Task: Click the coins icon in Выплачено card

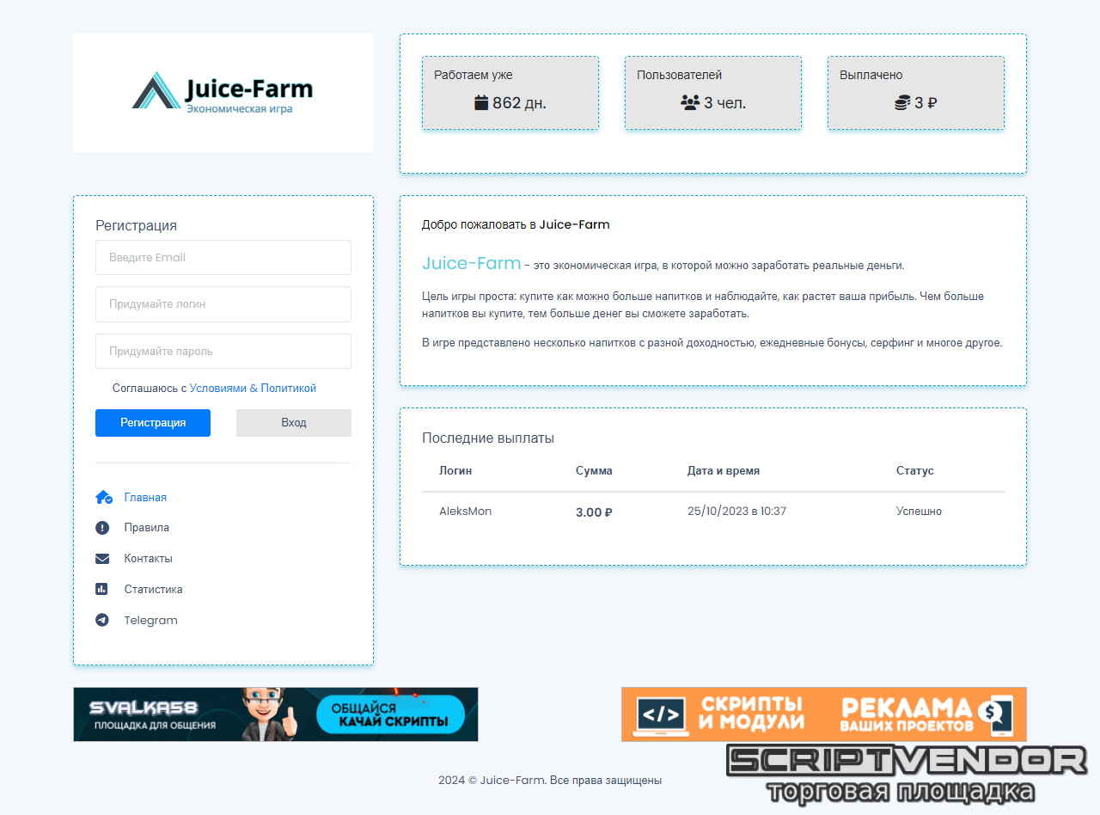Action: tap(901, 103)
